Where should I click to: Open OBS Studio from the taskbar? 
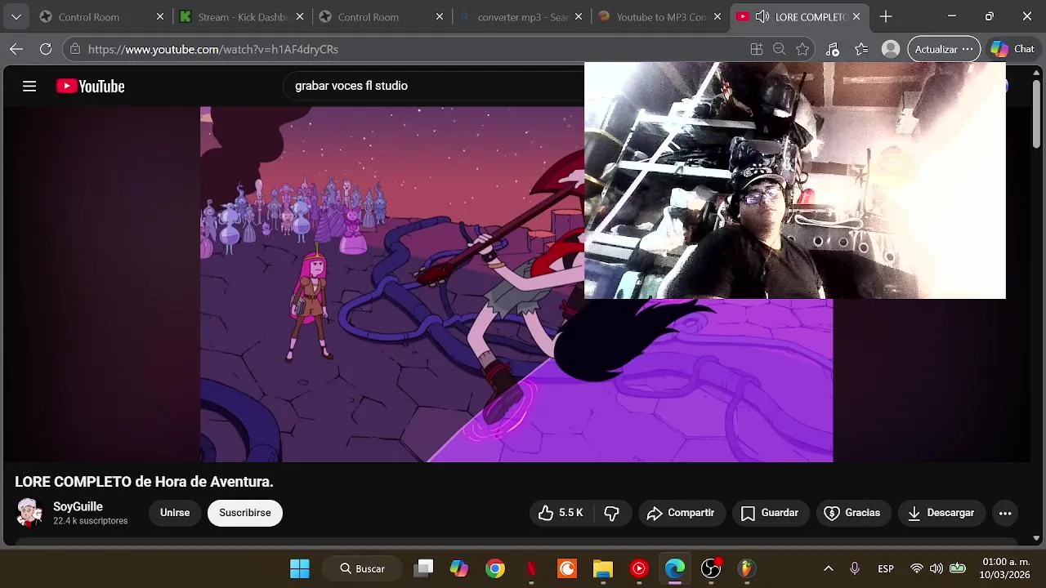point(711,568)
